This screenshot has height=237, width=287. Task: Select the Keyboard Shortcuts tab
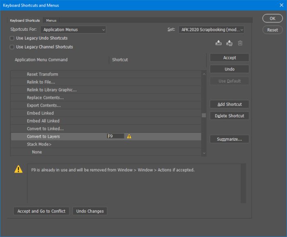pyautogui.click(x=25, y=20)
